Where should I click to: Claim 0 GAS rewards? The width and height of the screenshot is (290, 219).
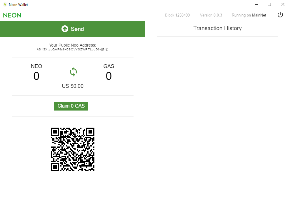click(71, 106)
